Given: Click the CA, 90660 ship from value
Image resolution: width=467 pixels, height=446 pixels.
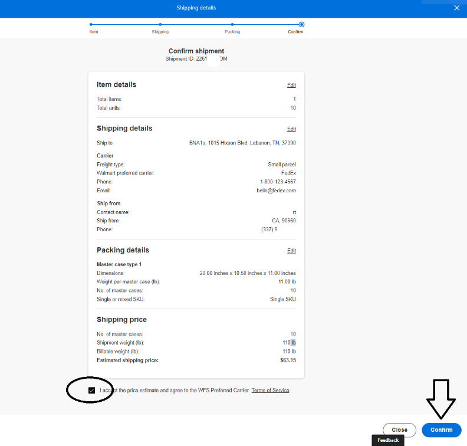Looking at the screenshot, I should tap(284, 221).
